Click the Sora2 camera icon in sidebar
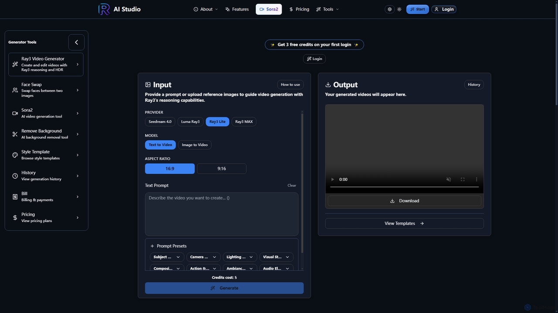The width and height of the screenshot is (558, 313). [15, 113]
